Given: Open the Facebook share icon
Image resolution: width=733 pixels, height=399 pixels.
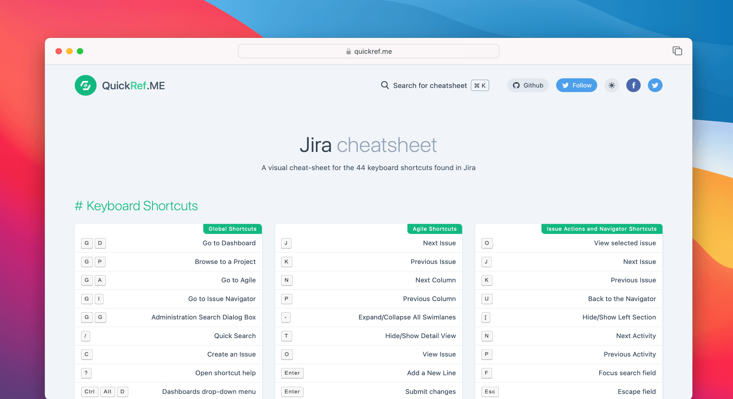Looking at the screenshot, I should (633, 85).
